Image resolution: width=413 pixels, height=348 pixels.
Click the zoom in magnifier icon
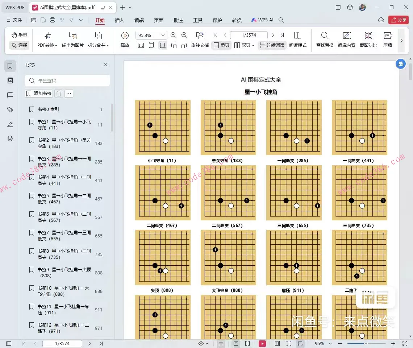click(x=184, y=35)
